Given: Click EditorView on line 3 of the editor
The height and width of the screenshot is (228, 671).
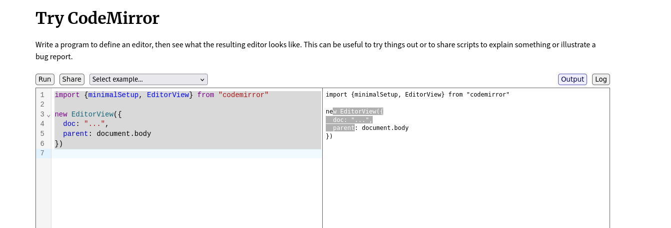Looking at the screenshot, I should [x=92, y=114].
